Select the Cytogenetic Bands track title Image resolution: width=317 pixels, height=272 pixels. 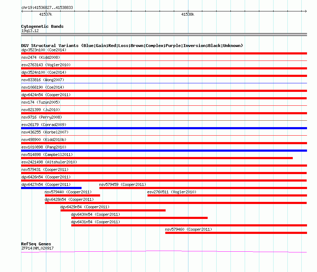click(x=42, y=26)
